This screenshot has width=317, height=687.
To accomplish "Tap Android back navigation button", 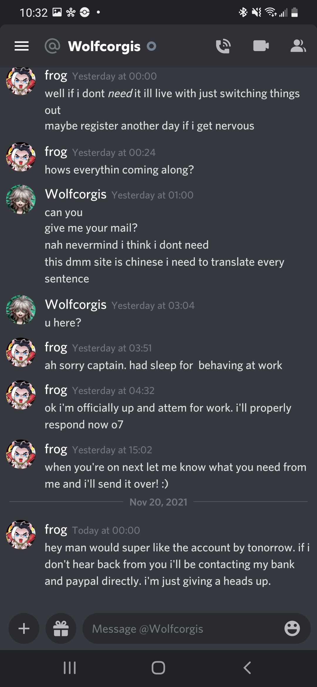I will [247, 668].
